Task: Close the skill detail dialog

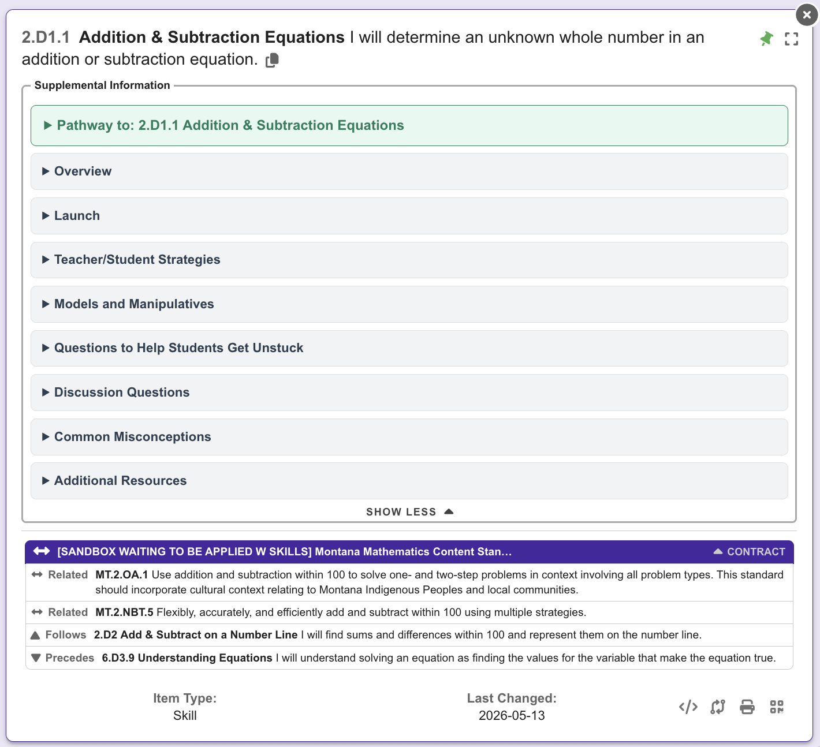Action: (807, 15)
